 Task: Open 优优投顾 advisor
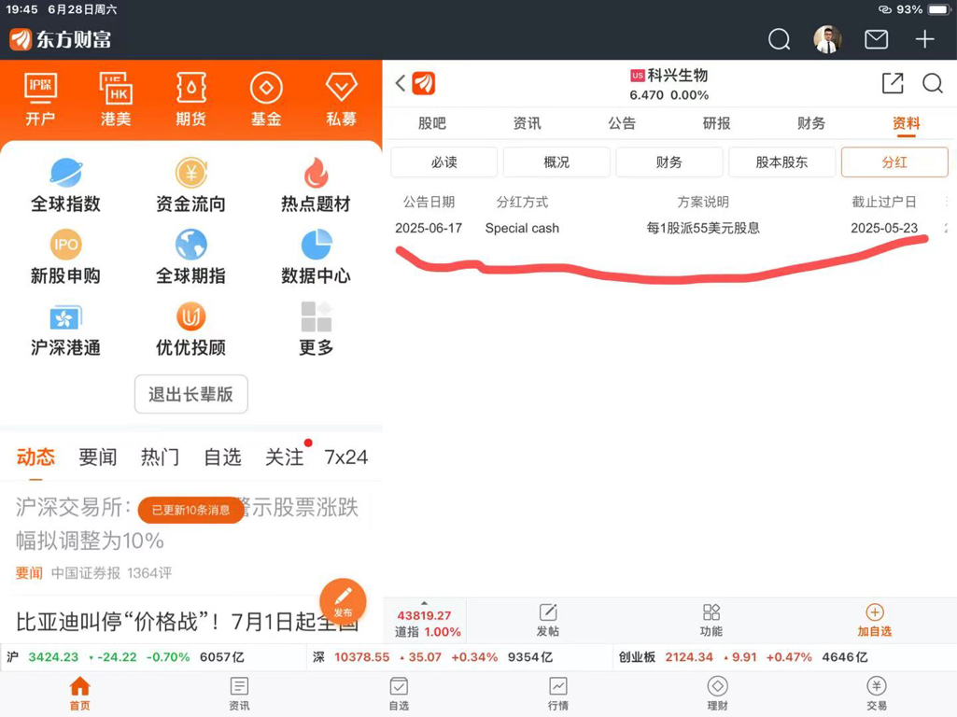[191, 329]
